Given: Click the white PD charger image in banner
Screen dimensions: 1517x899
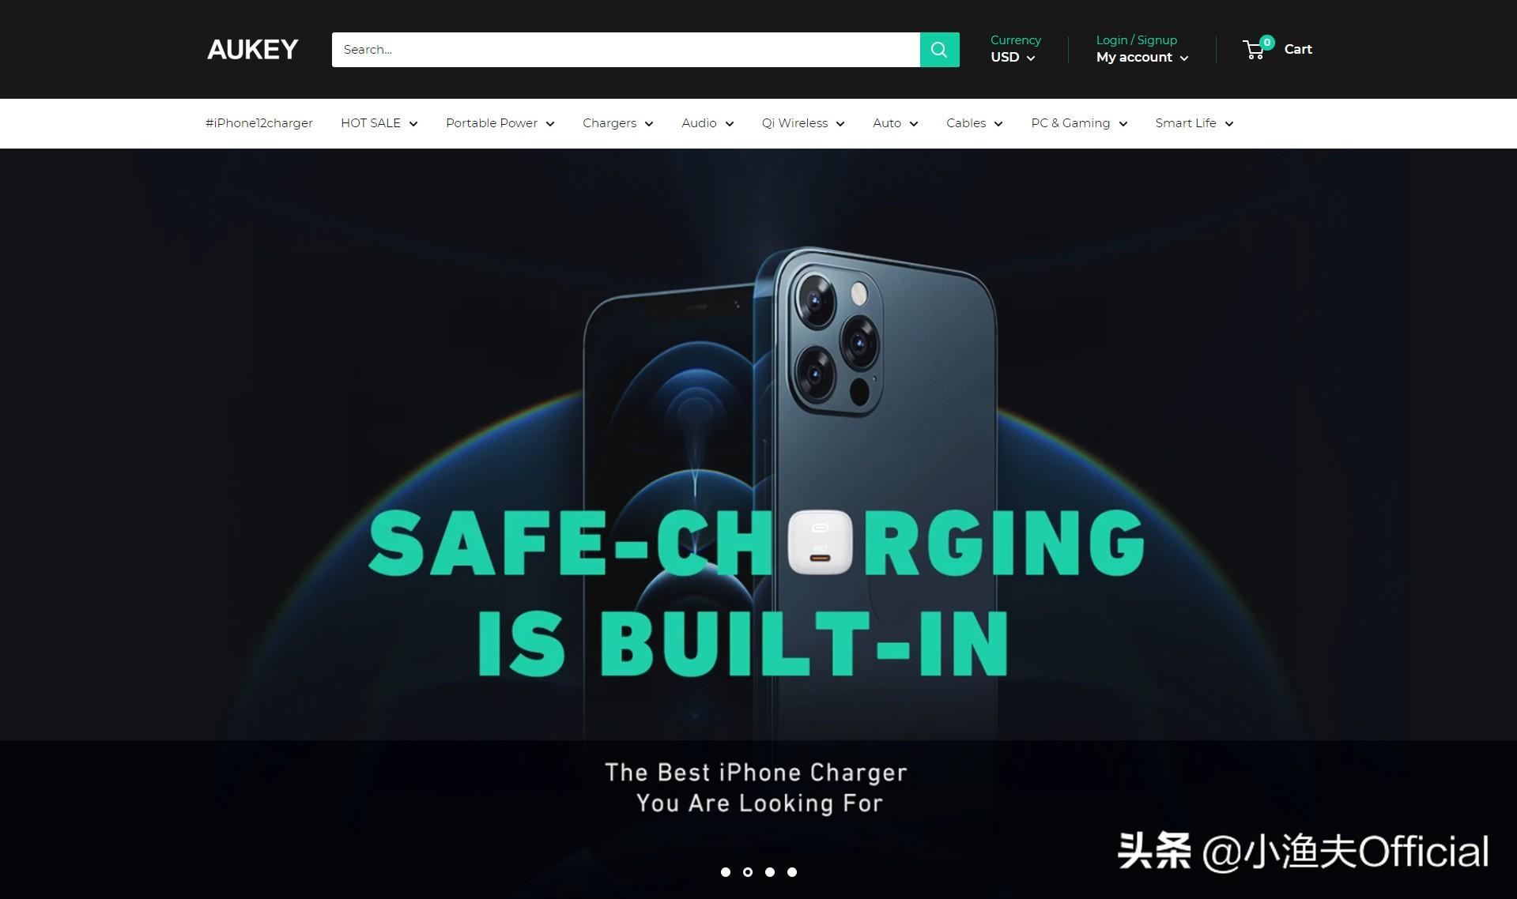Looking at the screenshot, I should [x=821, y=542].
